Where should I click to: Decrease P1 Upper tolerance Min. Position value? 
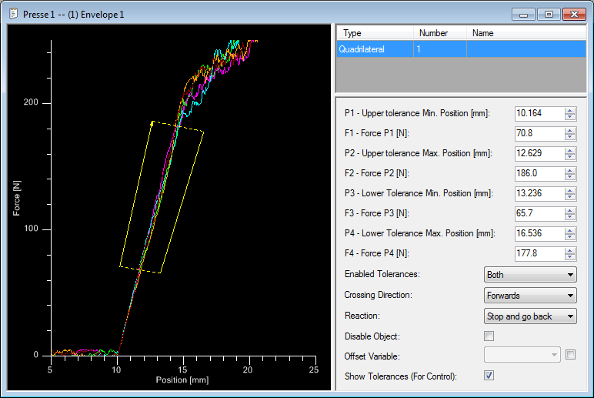(x=569, y=117)
